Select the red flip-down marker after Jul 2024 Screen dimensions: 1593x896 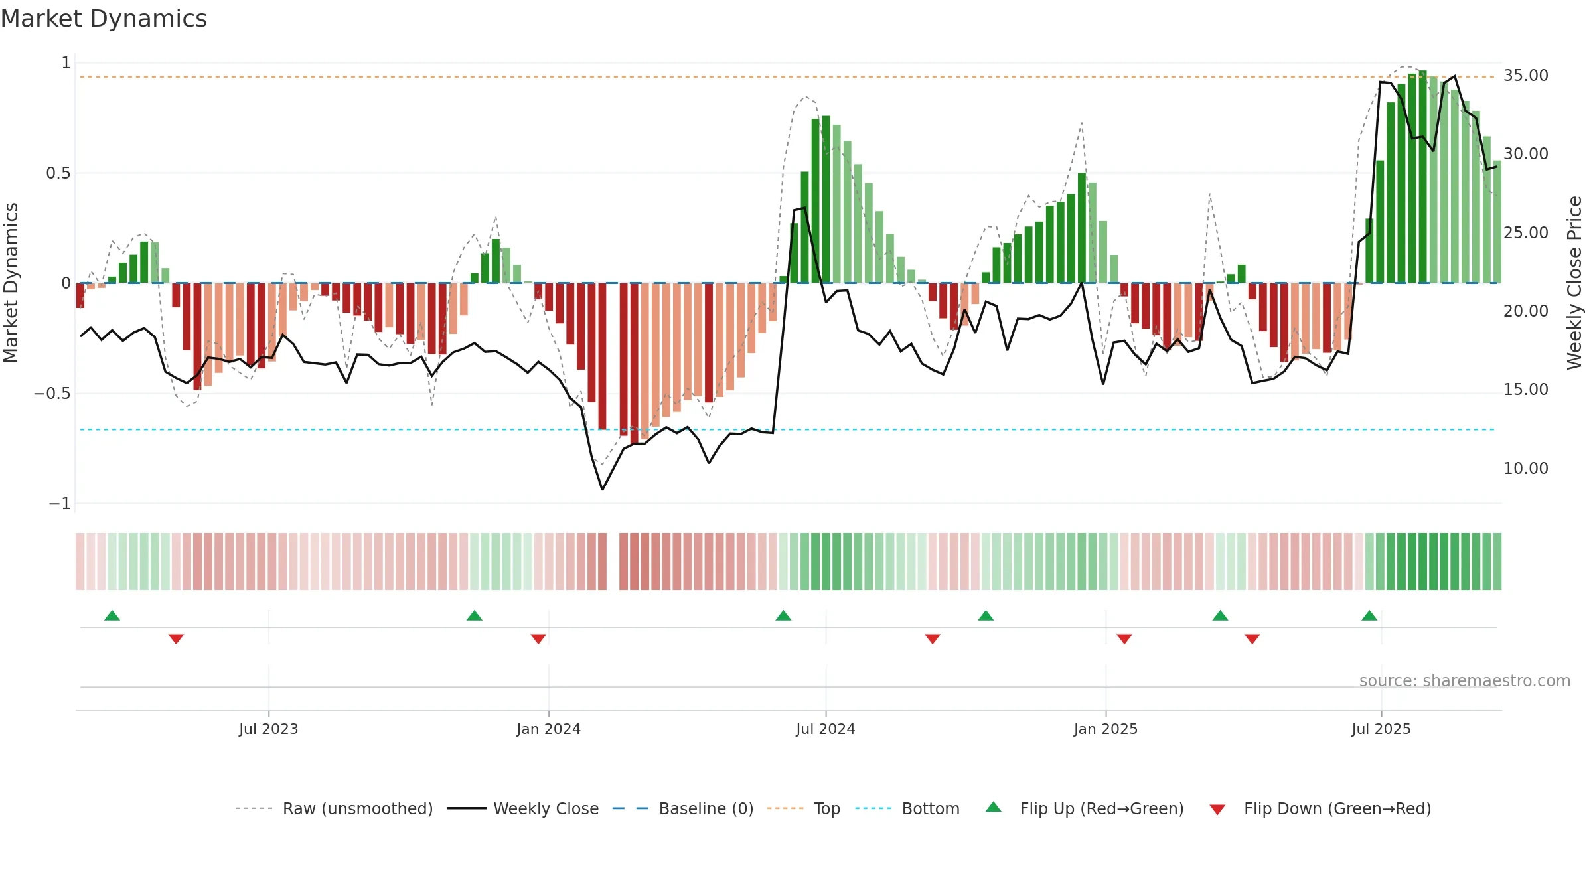click(933, 638)
